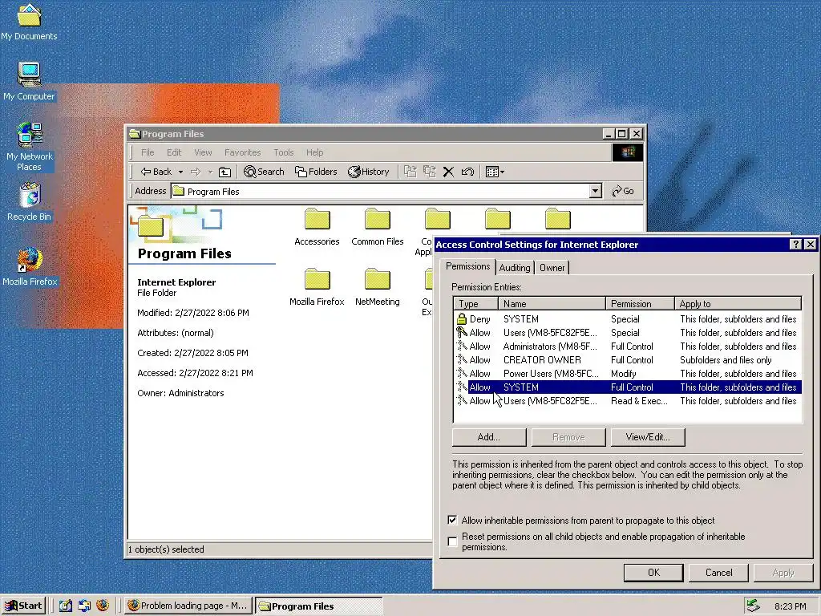The image size is (821, 616).
Task: Open Help menu
Action: [314, 152]
